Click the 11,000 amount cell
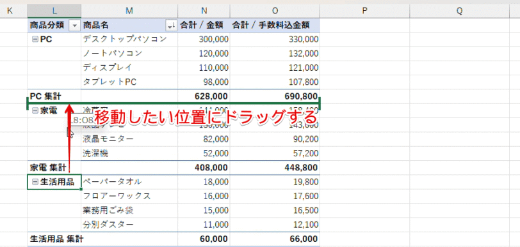This screenshot has width=520, height=247. 204,225
